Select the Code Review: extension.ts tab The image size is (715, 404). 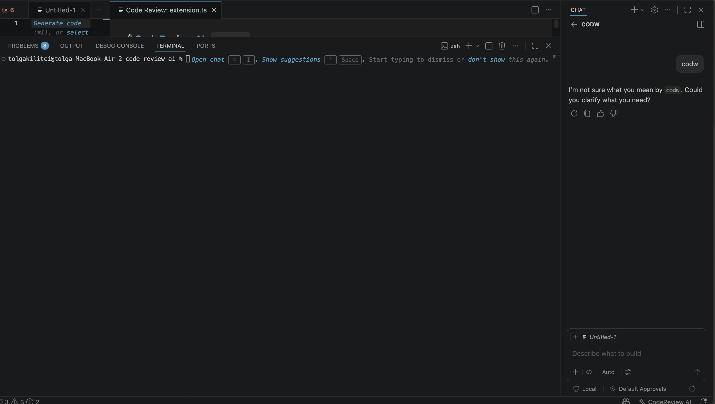[x=166, y=10]
